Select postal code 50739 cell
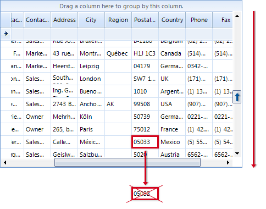The width and height of the screenshot is (266, 209). [x=145, y=117]
